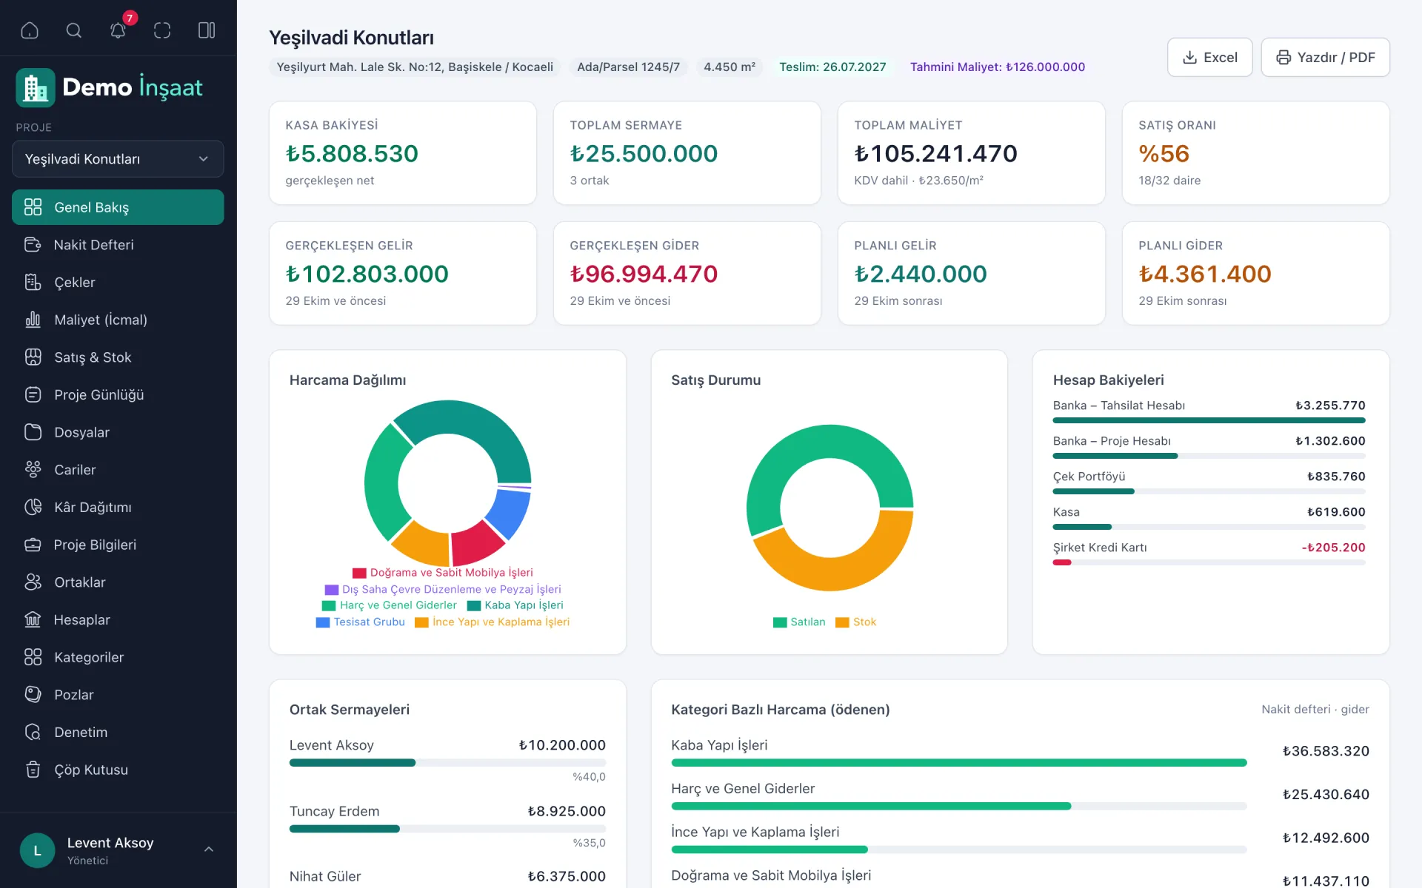Screen dimensions: 1422x888
Task: Open notifications bell with 7 badge
Action: click(x=118, y=30)
